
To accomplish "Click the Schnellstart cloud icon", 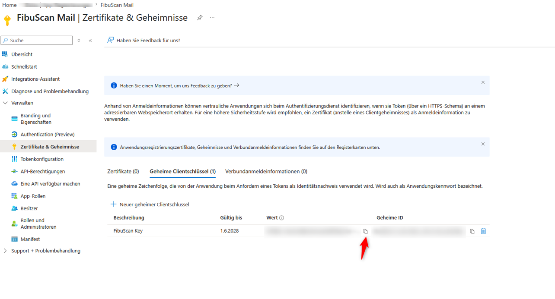I will point(5,67).
